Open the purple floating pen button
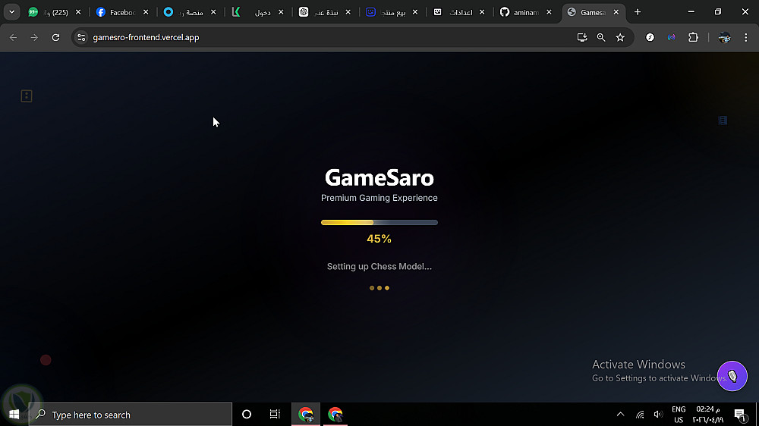 coord(732,376)
